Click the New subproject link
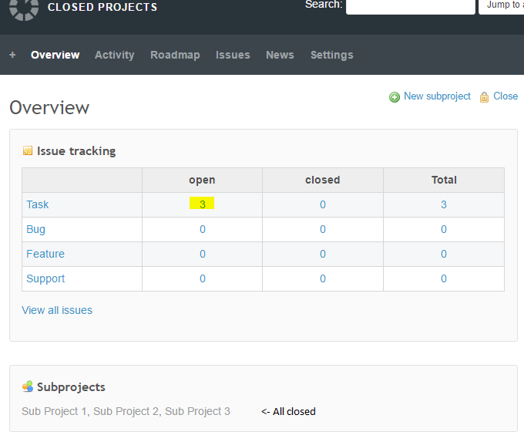524x442 pixels. 437,96
